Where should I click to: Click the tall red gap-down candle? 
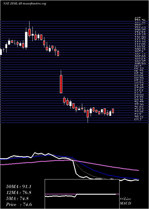(61, 84)
